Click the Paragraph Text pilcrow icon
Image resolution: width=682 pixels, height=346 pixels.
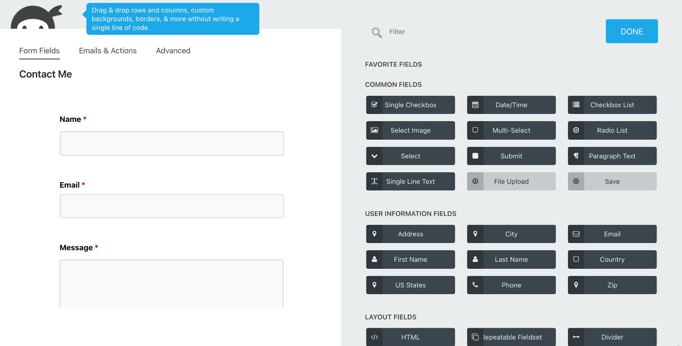pos(576,156)
